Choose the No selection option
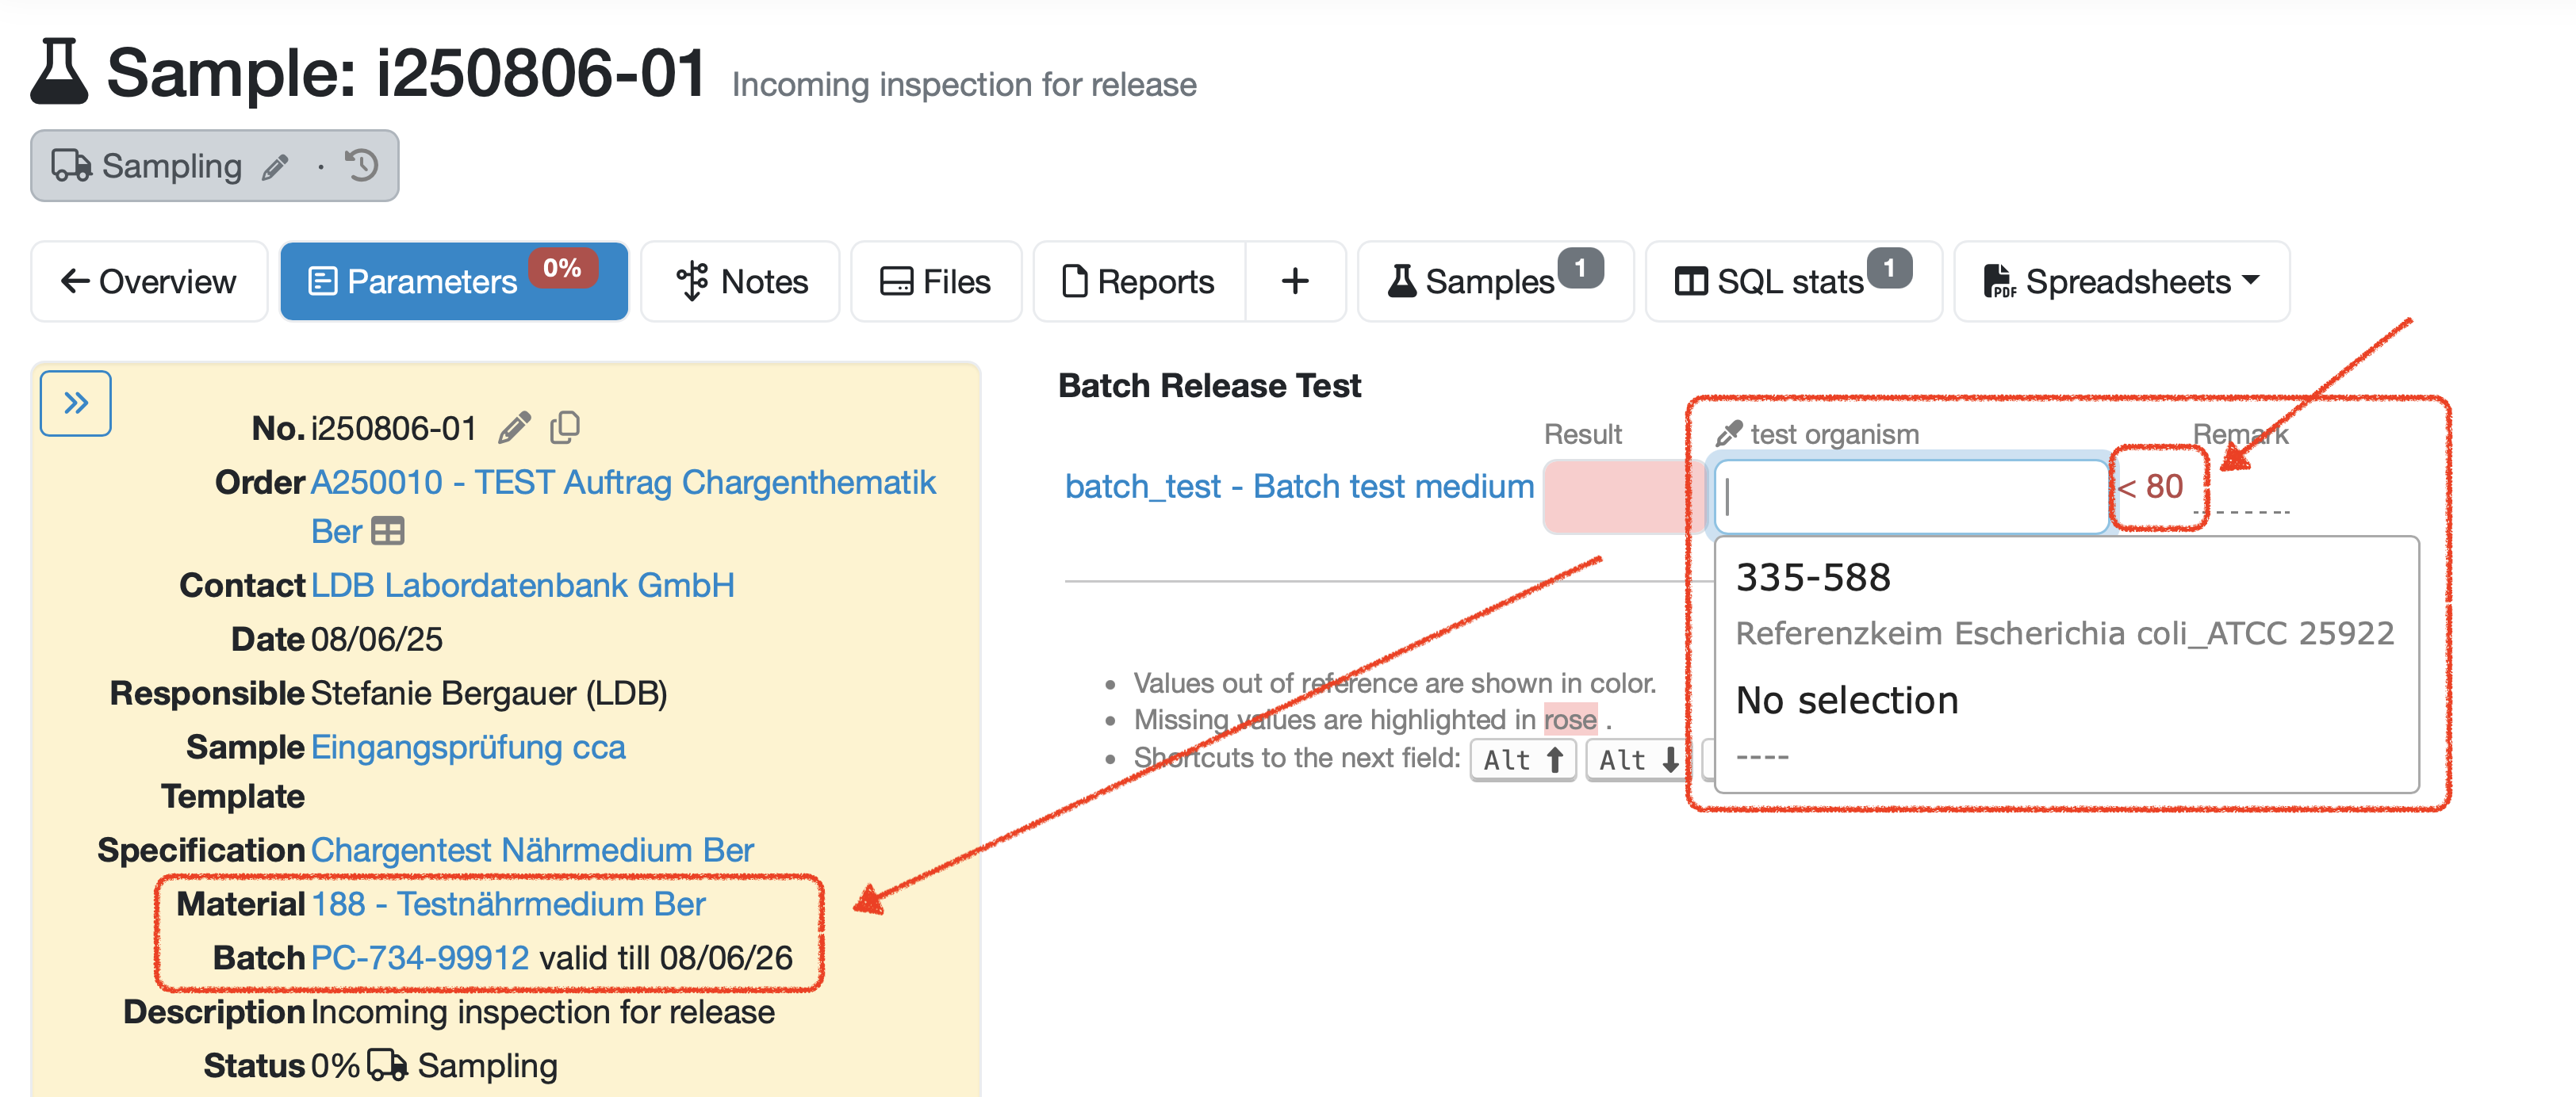This screenshot has height=1097, width=2576. 1847,701
